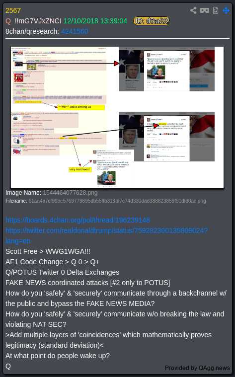Open post number 2567
Image resolution: width=235 pixels, height=377 pixels.
(x=13, y=10)
